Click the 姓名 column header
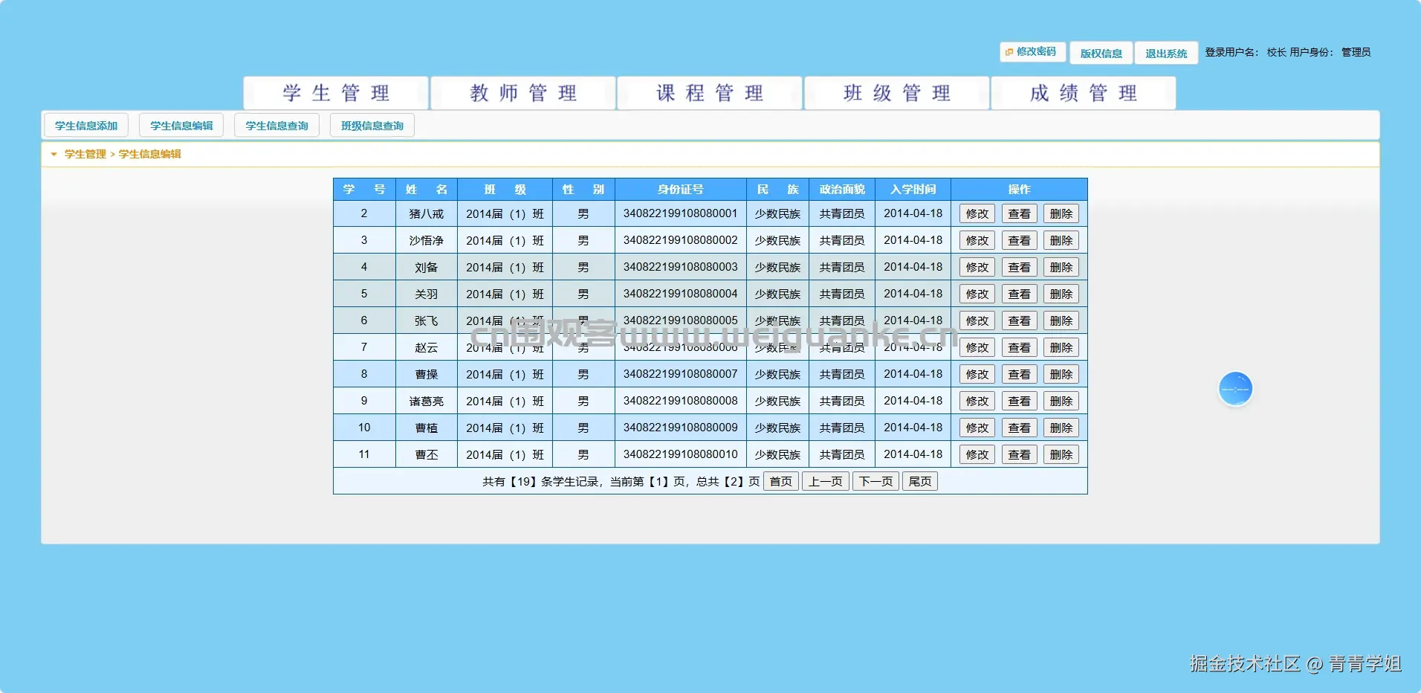 (427, 190)
